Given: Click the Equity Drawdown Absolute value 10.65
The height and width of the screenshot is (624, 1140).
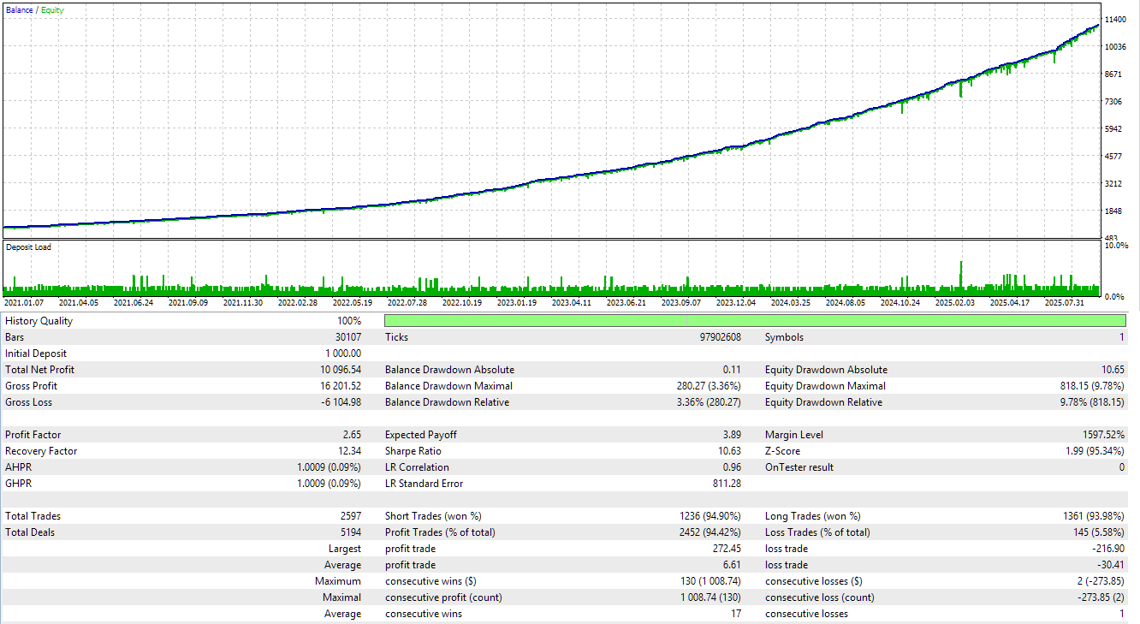Looking at the screenshot, I should [1113, 370].
